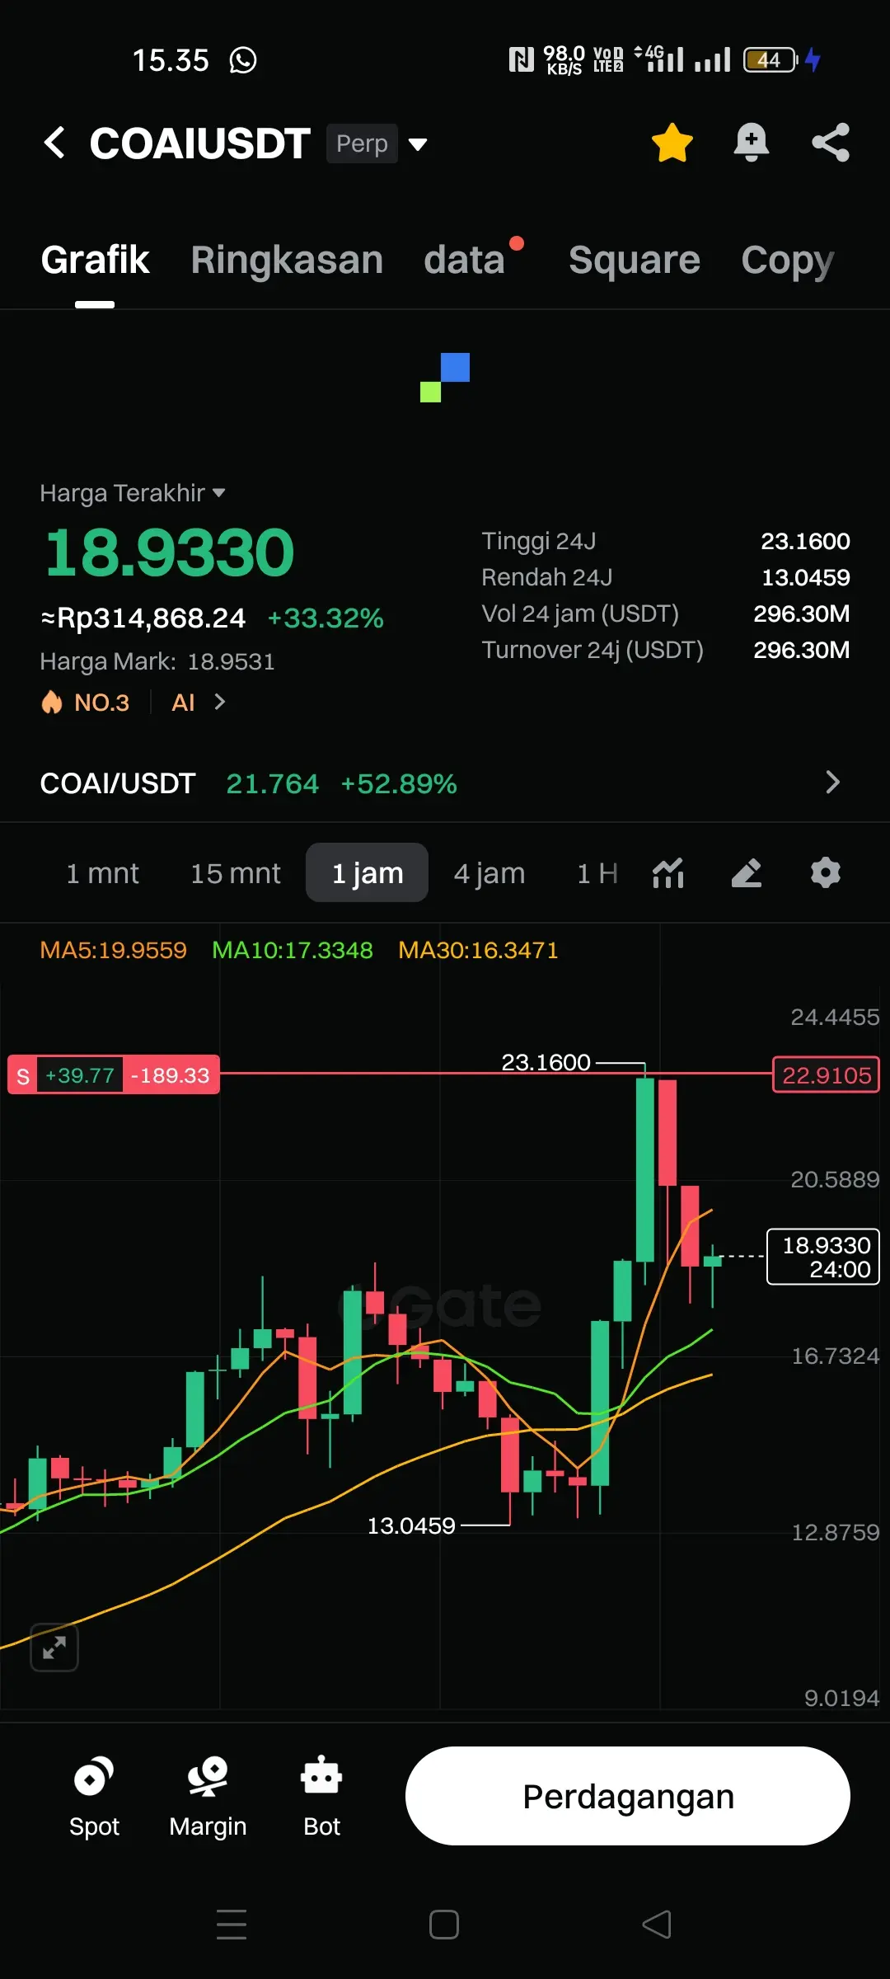Tap the Tinggi 24J value 23.1600
The width and height of the screenshot is (890, 1979).
pyautogui.click(x=805, y=541)
